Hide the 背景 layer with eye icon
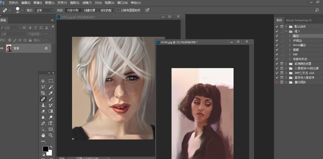Image resolution: width=323 pixels, height=159 pixels. [x=2, y=48]
